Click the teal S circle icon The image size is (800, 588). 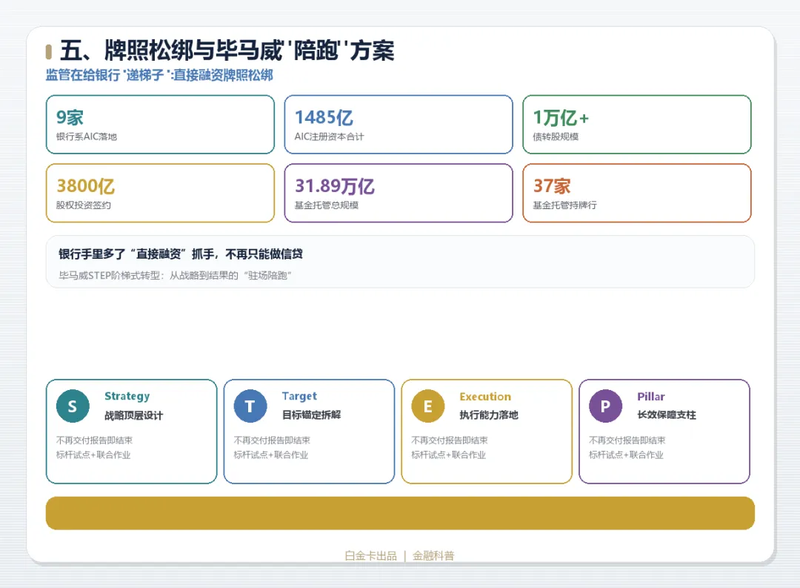pyautogui.click(x=73, y=406)
